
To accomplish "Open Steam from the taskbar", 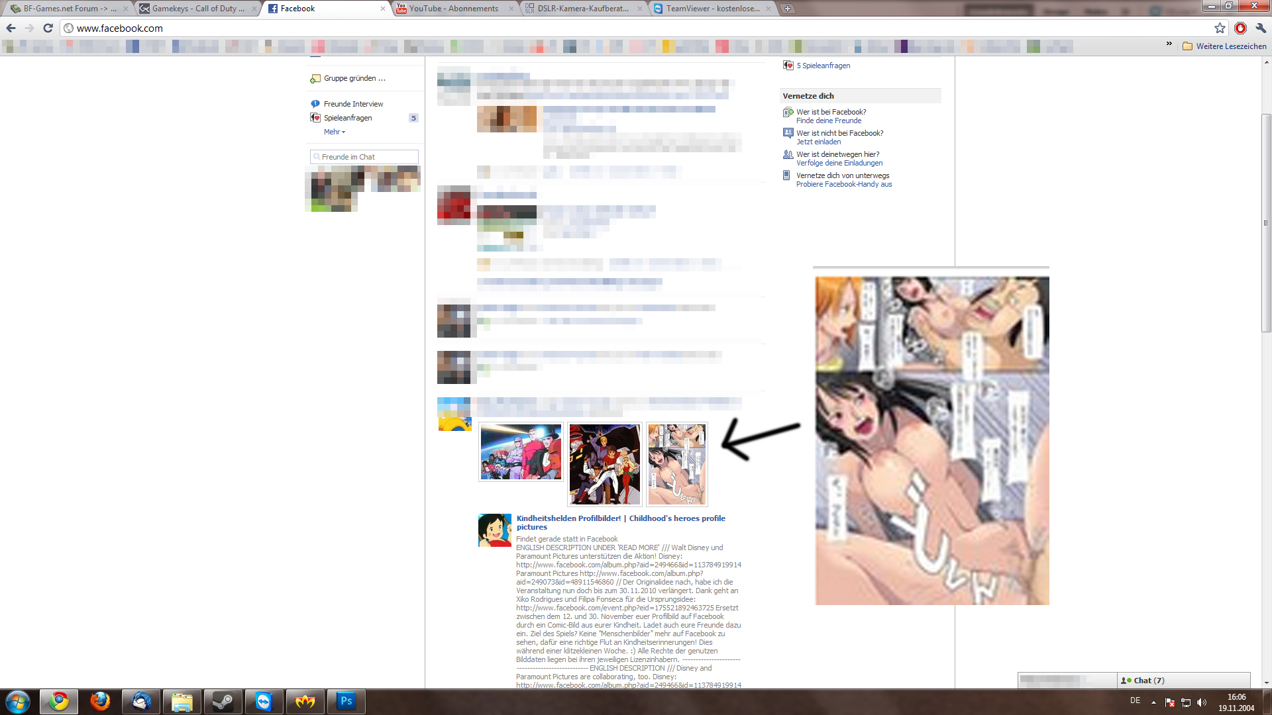I will [x=223, y=701].
